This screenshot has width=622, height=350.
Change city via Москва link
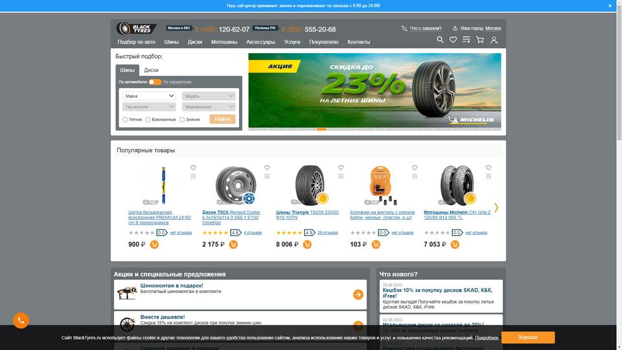pyautogui.click(x=493, y=28)
